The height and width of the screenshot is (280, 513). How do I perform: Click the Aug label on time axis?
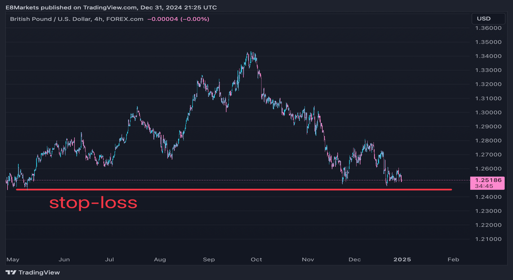pyautogui.click(x=160, y=260)
